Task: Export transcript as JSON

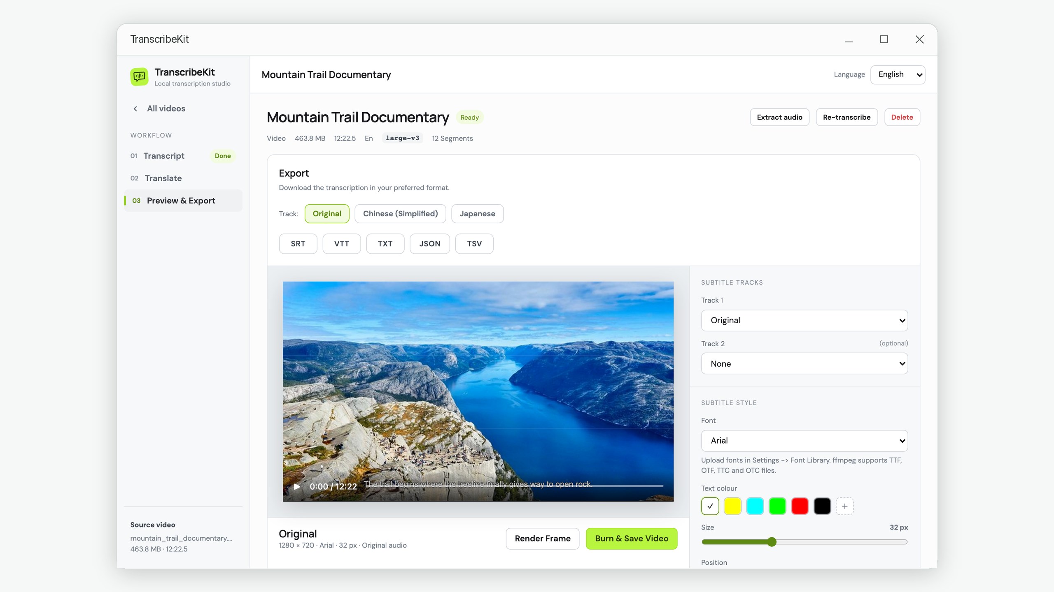Action: pyautogui.click(x=429, y=244)
